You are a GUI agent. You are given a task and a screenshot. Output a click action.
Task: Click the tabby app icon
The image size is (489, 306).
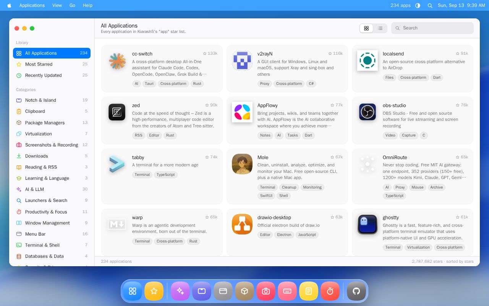point(117,164)
